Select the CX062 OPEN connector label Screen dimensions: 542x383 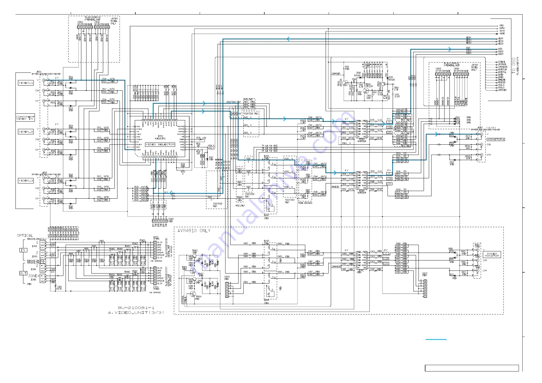tap(171, 220)
